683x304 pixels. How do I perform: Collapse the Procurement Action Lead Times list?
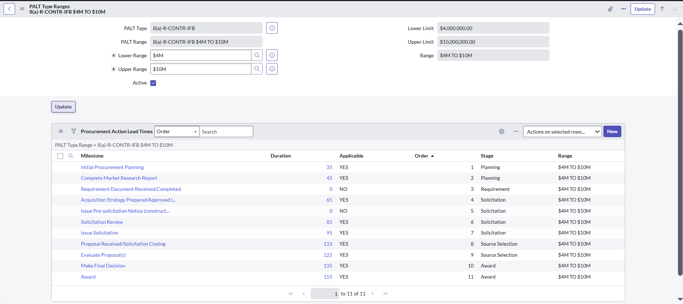516,132
